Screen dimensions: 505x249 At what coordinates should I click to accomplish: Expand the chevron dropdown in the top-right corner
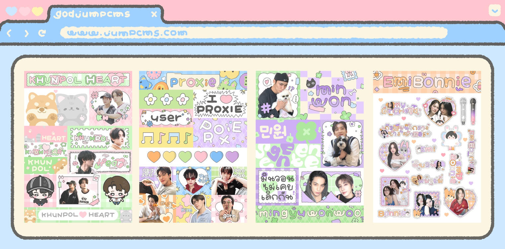pyautogui.click(x=494, y=11)
